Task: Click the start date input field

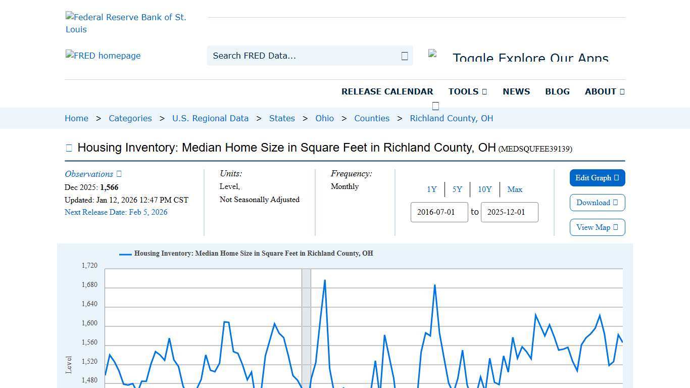Action: (x=439, y=212)
